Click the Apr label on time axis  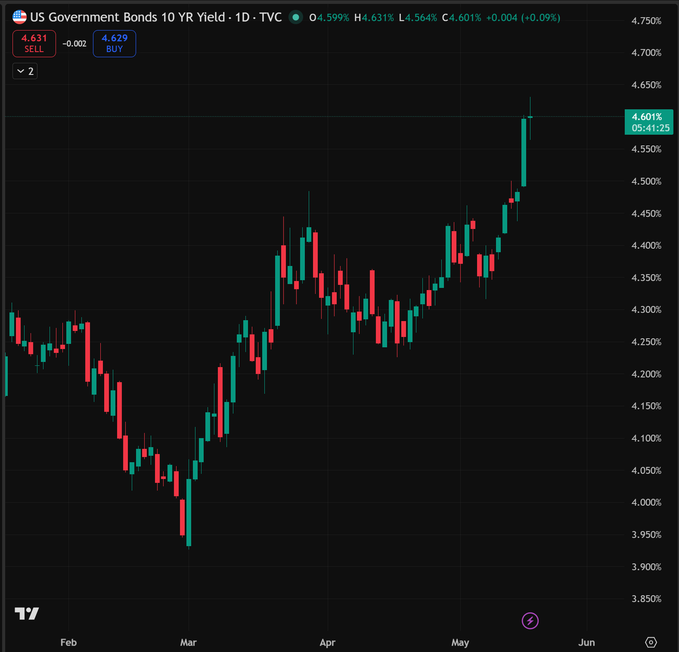click(x=328, y=642)
